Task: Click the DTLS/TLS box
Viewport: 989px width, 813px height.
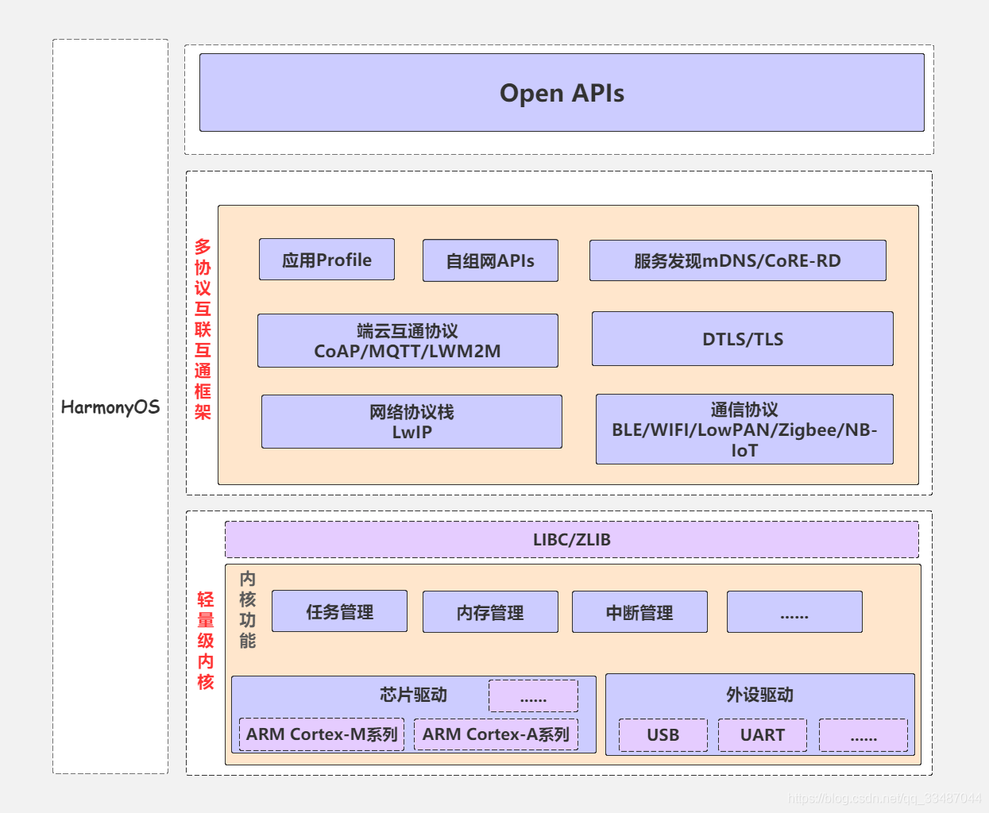Action: [743, 339]
